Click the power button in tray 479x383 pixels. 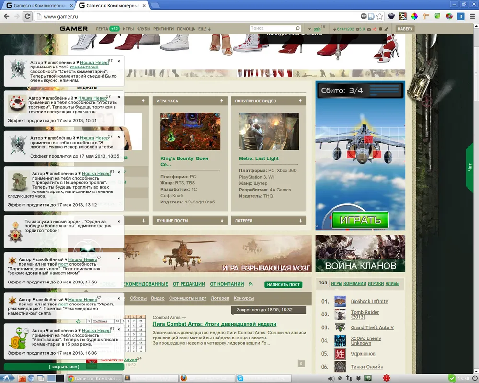pos(474,378)
